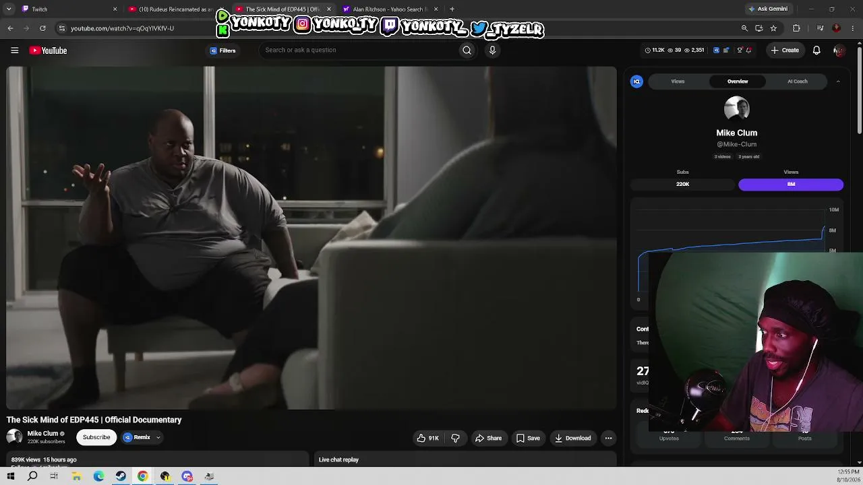Screen dimensions: 863x485
Task: Open the more actions menu under the video
Action: pyautogui.click(x=608, y=438)
